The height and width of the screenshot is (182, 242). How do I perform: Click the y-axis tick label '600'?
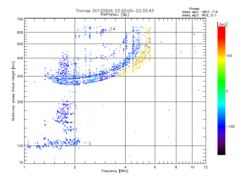(x=20, y=32)
